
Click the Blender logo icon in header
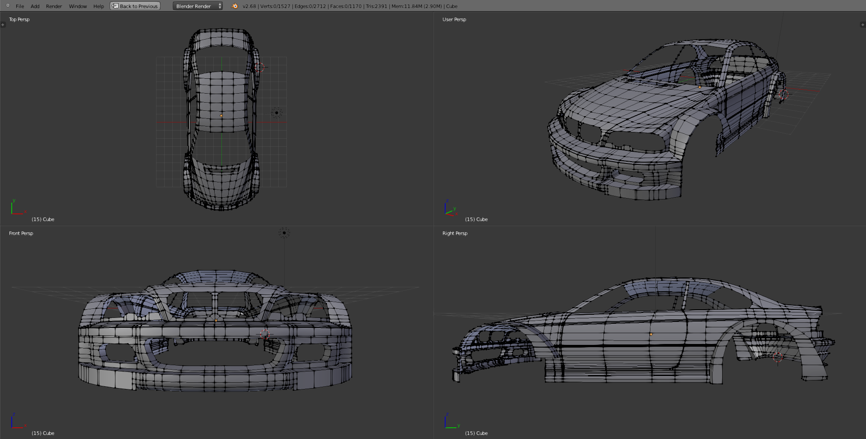click(x=235, y=6)
